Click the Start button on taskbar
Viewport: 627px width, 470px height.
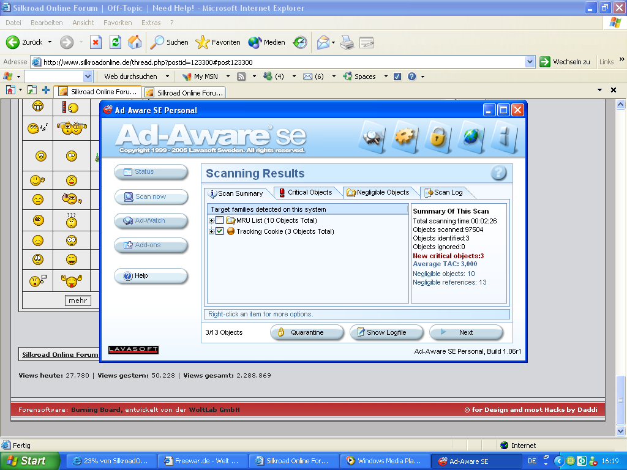(x=29, y=461)
